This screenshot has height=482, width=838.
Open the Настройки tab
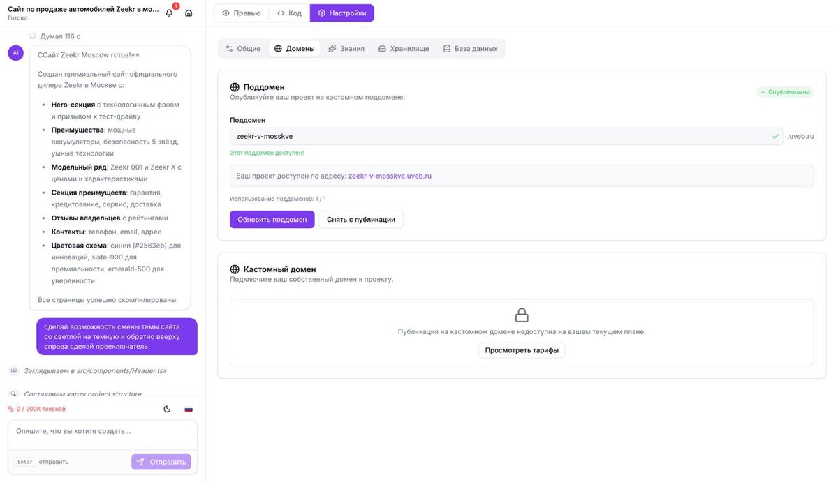[342, 13]
